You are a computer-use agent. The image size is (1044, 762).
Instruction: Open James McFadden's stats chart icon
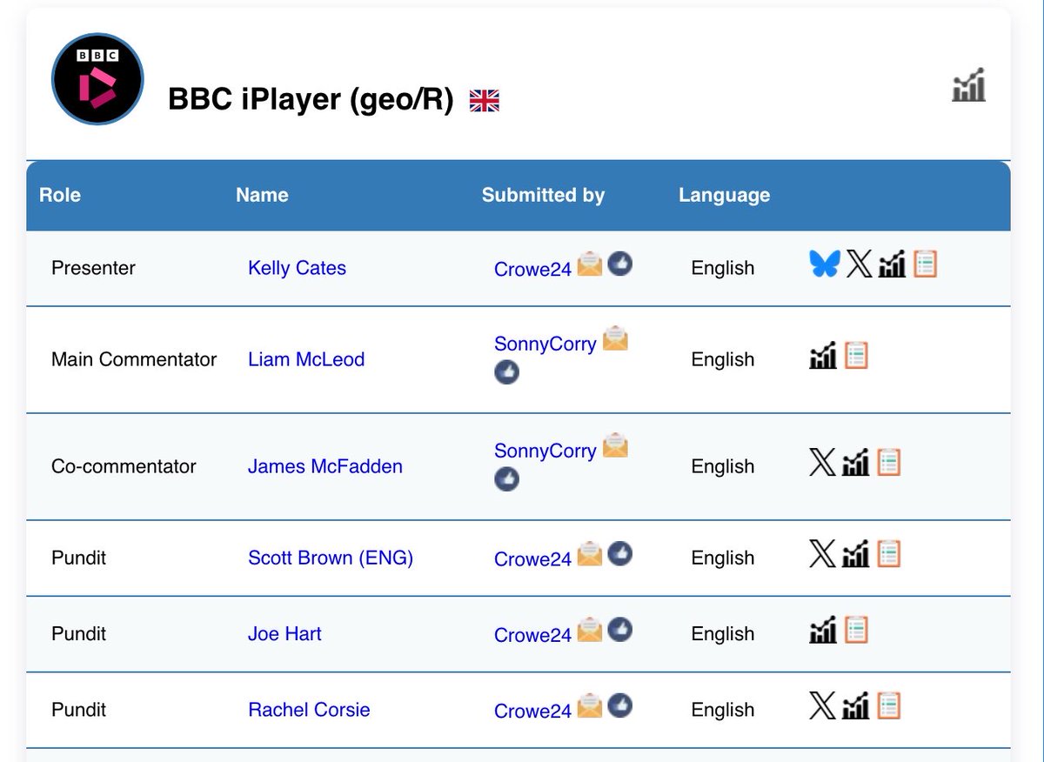point(856,462)
